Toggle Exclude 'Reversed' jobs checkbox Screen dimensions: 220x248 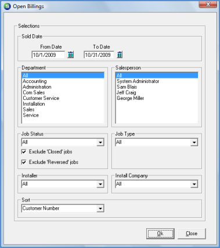[x=24, y=162]
